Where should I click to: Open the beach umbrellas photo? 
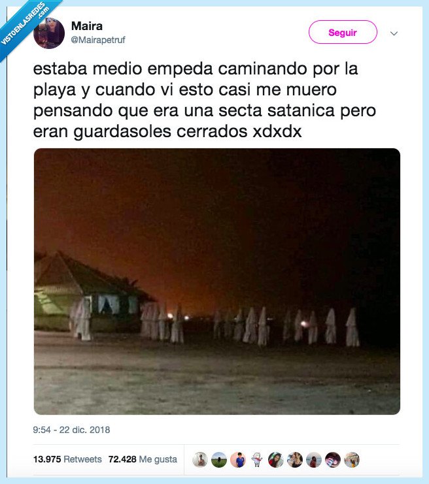(x=217, y=282)
